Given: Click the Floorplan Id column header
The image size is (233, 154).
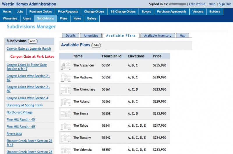Looking at the screenshot, I should [112, 56].
